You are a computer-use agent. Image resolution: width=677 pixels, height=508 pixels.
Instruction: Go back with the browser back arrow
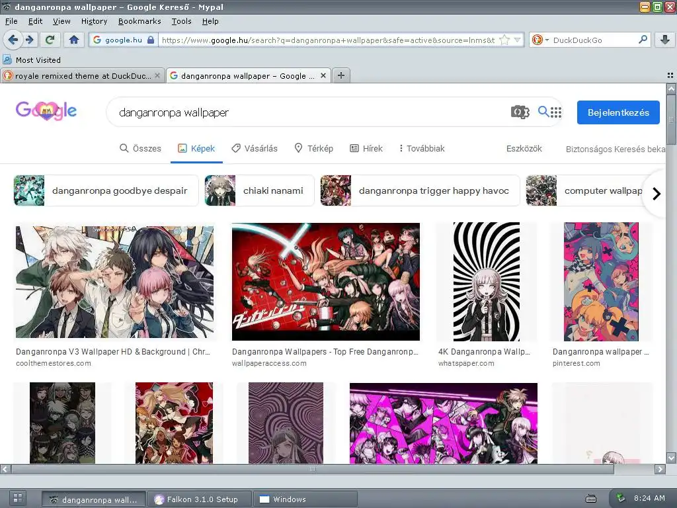(x=13, y=40)
